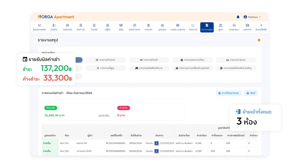The width and height of the screenshot is (298, 168).
Task: Open the บุคลากร staff icon
Action: coord(247,25)
